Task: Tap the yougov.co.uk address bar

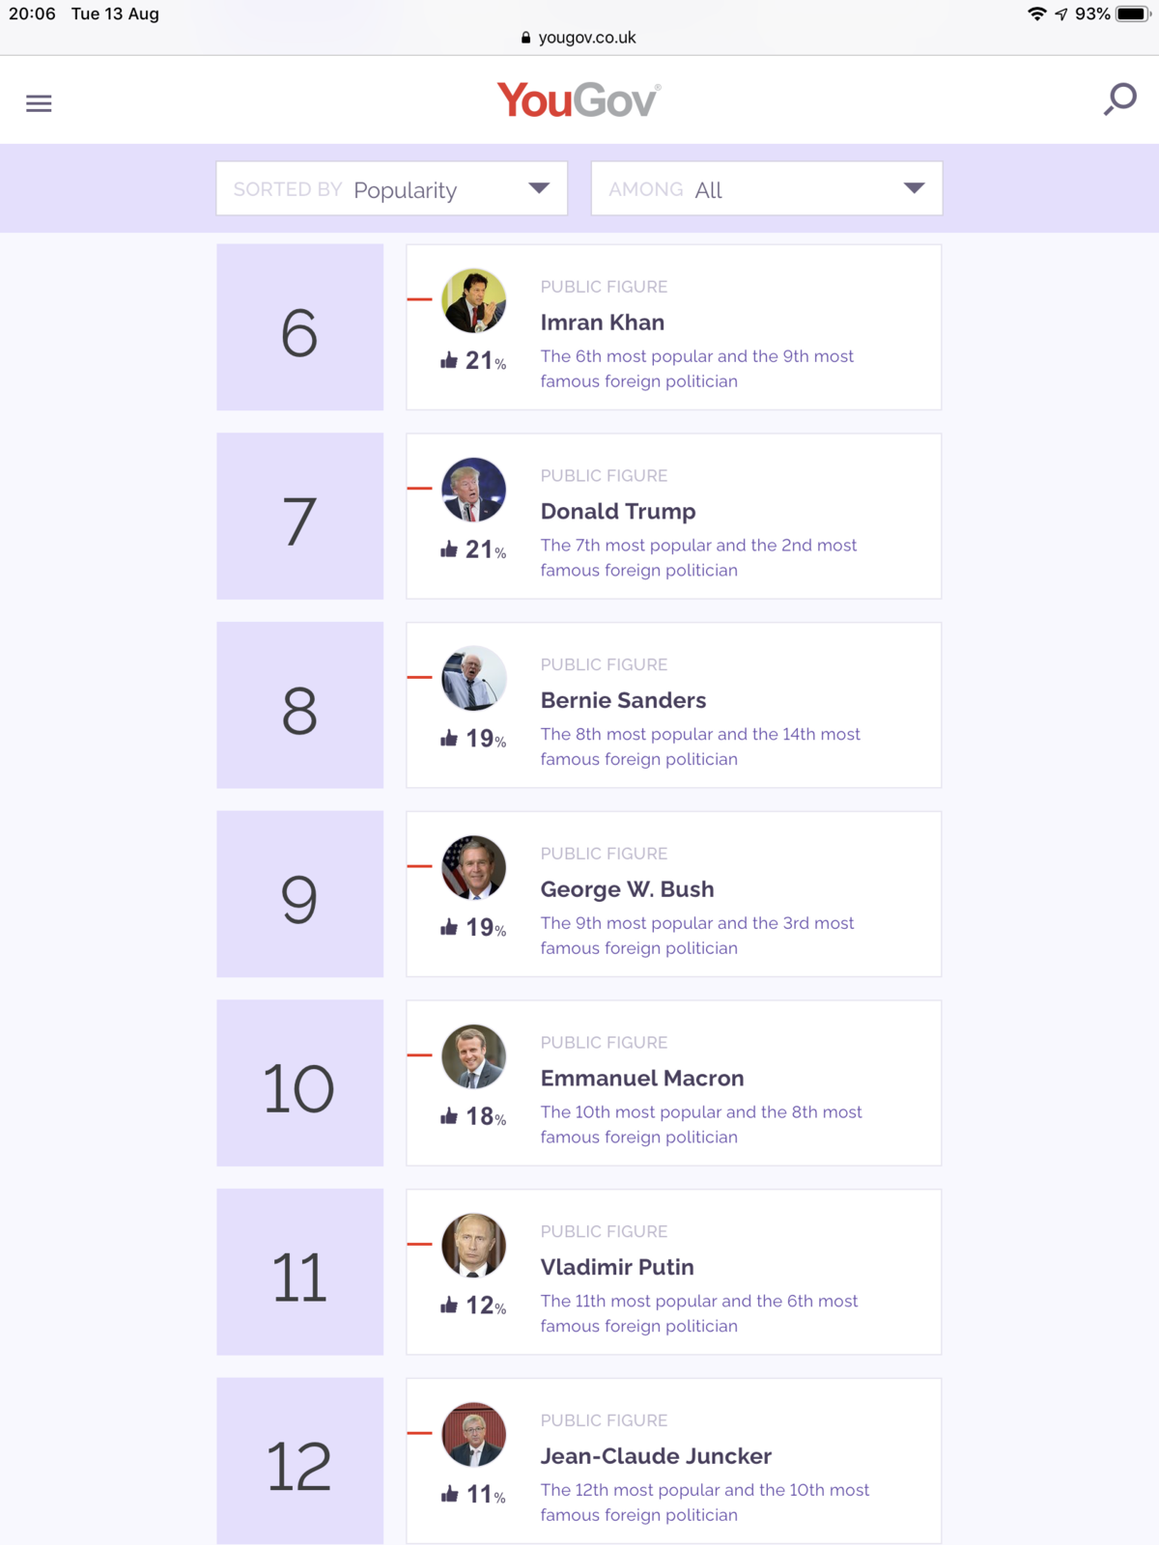Action: click(579, 38)
